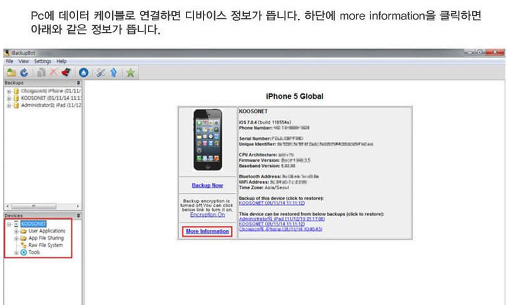This screenshot has height=305, width=509.
Task: Click the database icon of Administrator iPad backup
Action: tap(16, 105)
